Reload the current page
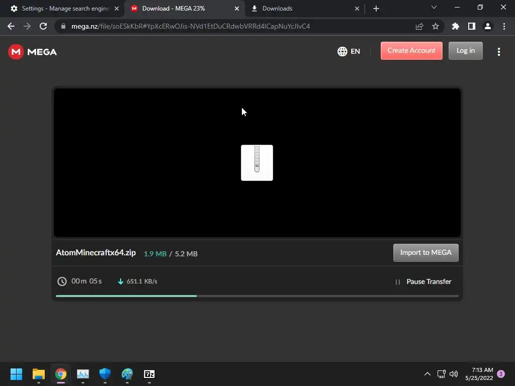Image resolution: width=515 pixels, height=386 pixels. point(43,26)
